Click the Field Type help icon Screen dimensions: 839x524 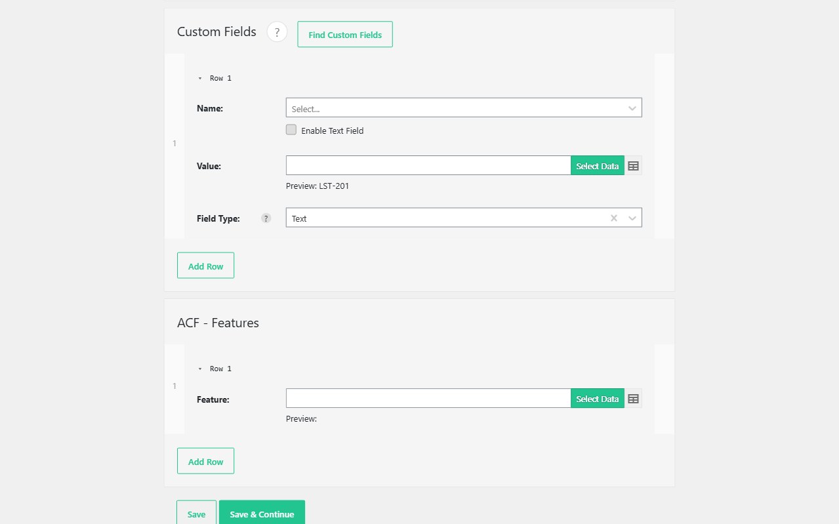(x=266, y=218)
